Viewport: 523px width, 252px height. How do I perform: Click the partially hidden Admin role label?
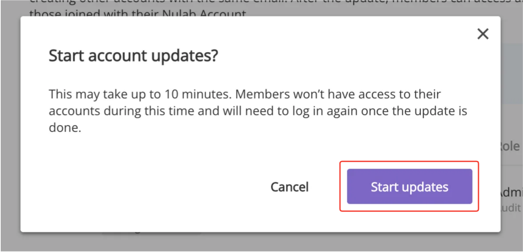[x=510, y=192]
